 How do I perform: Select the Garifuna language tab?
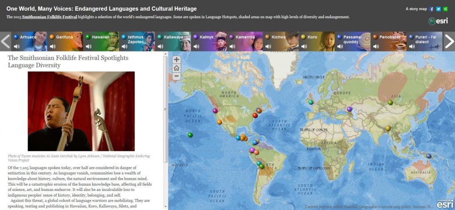[x=65, y=41]
